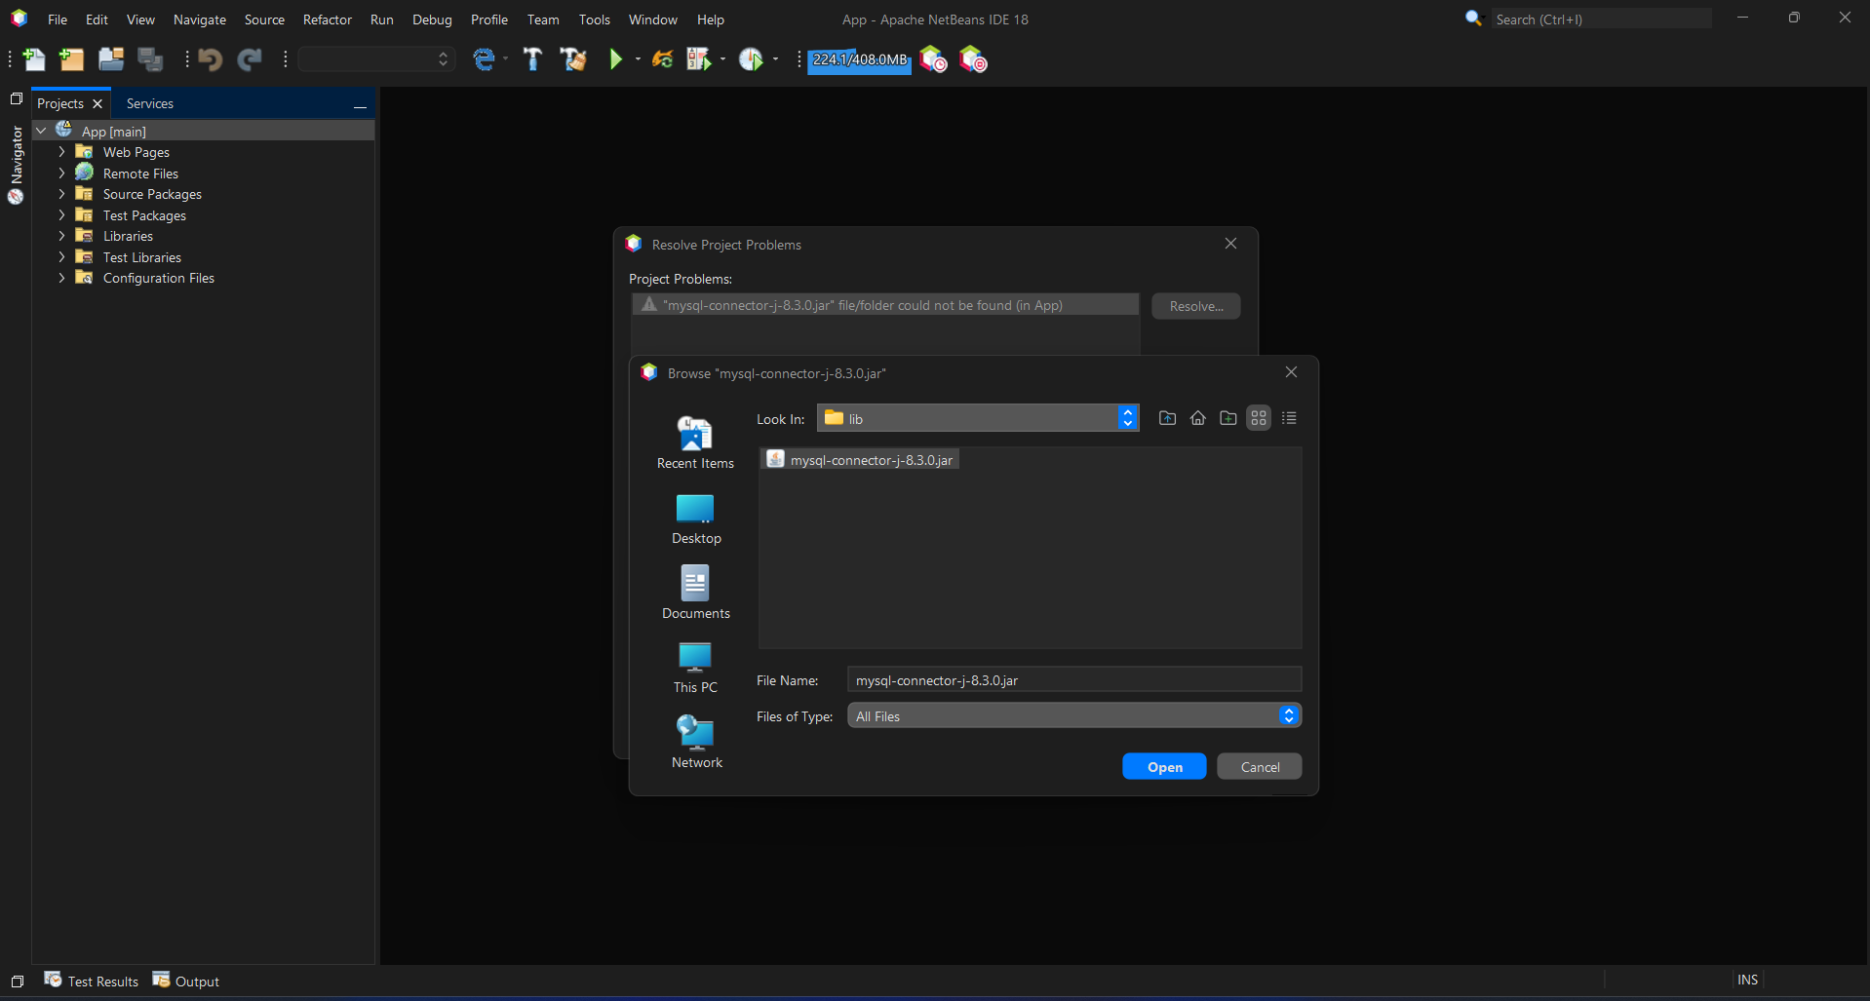1870x1001 pixels.
Task: Open the Refactor menu
Action: (x=328, y=19)
